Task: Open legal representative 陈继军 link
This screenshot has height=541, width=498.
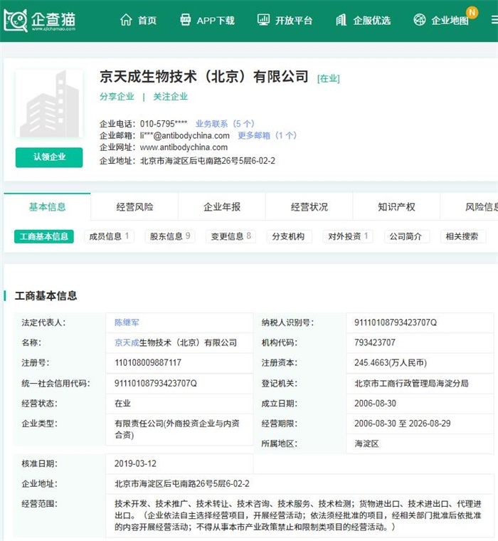Action: pos(127,322)
